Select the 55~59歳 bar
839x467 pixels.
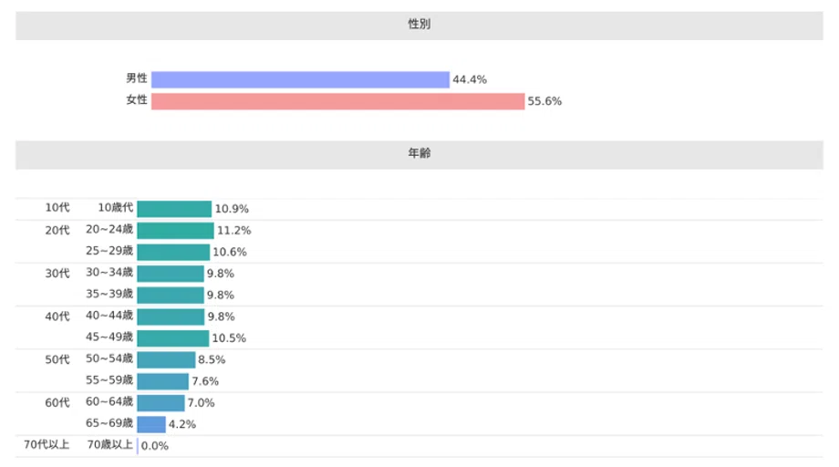162,381
